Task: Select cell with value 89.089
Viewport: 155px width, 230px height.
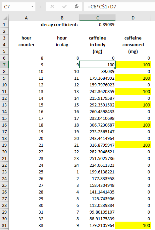Action: [98, 71]
